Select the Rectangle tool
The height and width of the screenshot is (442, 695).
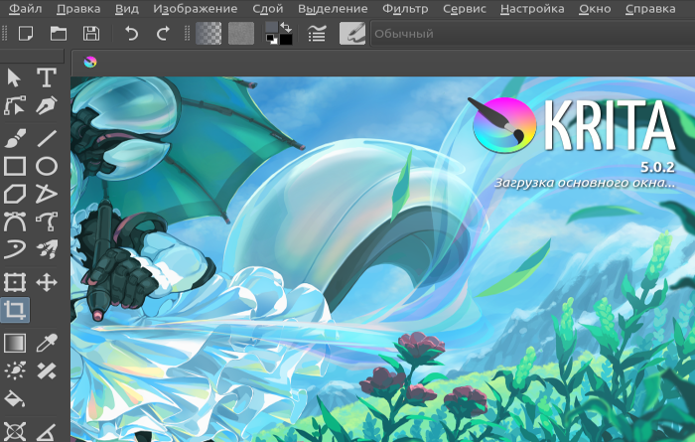point(14,166)
